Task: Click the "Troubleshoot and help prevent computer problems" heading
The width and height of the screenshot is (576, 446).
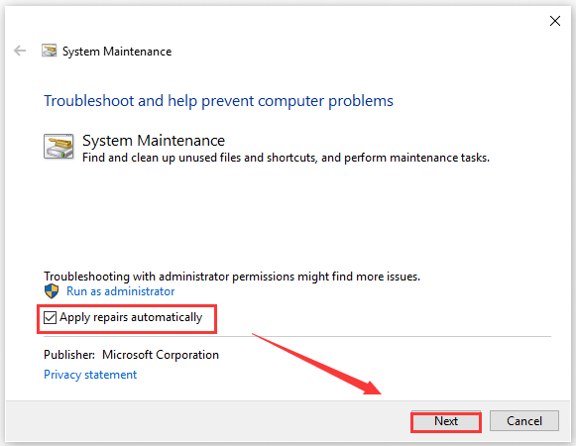Action: [218, 101]
